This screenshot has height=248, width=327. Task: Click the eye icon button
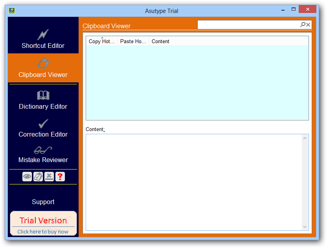tap(27, 177)
